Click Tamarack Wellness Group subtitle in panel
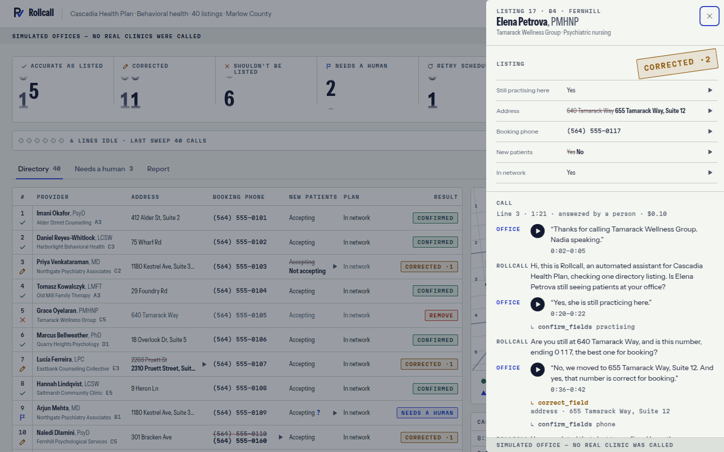724x452 pixels. [528, 33]
